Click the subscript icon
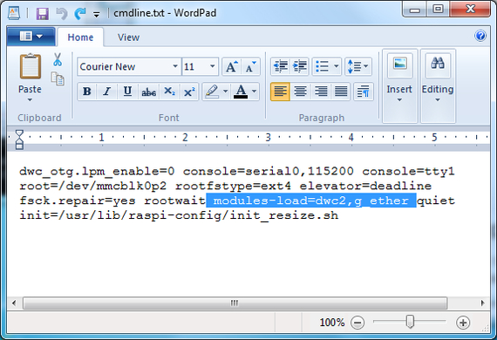Image resolution: width=497 pixels, height=340 pixels. (169, 92)
